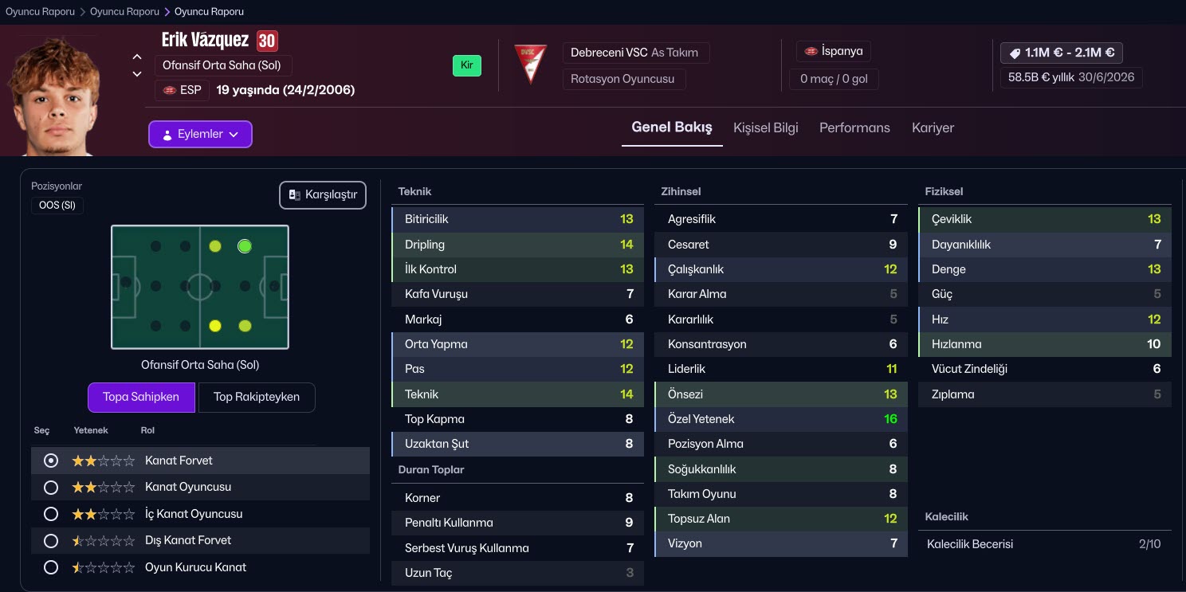Switch to Top Rakipteyken view
1186x592 pixels.
(x=256, y=397)
